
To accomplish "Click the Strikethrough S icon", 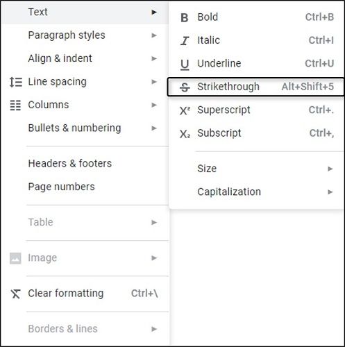I will pyautogui.click(x=185, y=87).
